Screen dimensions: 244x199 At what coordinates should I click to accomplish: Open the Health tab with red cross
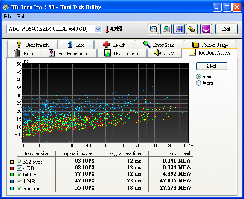[114, 45]
